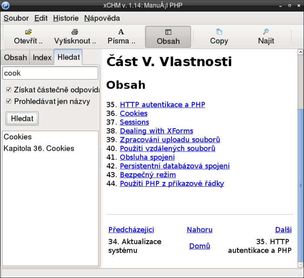Click the search text field containing cook

click(50, 73)
